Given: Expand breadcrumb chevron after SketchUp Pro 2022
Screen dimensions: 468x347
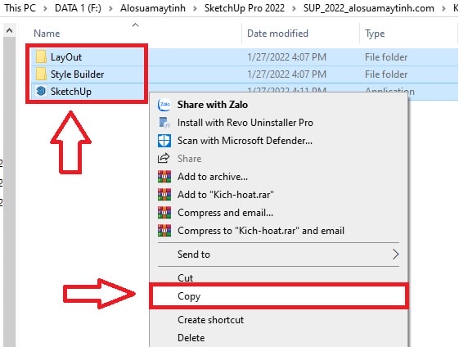Looking at the screenshot, I should [x=294, y=8].
